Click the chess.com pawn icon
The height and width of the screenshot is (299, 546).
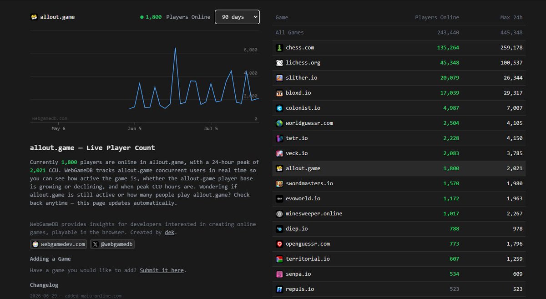click(x=279, y=47)
